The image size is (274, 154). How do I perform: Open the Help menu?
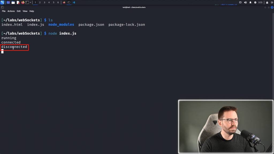point(32,11)
